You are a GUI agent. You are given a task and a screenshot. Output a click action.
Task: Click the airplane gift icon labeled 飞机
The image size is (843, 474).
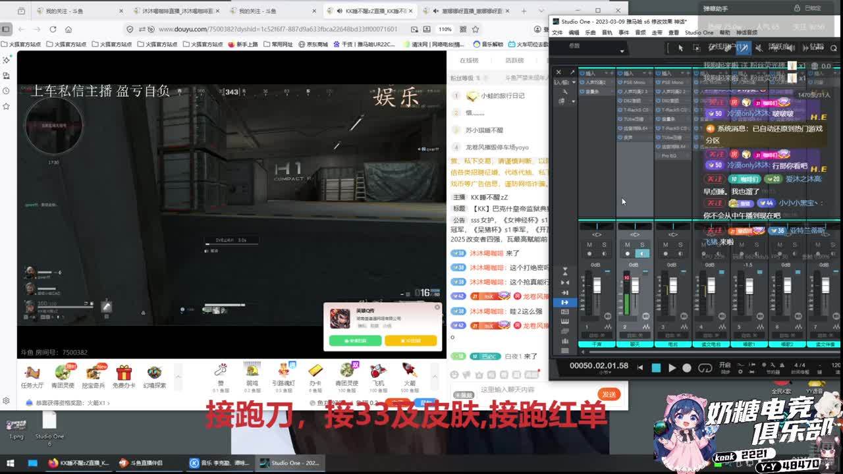click(378, 371)
